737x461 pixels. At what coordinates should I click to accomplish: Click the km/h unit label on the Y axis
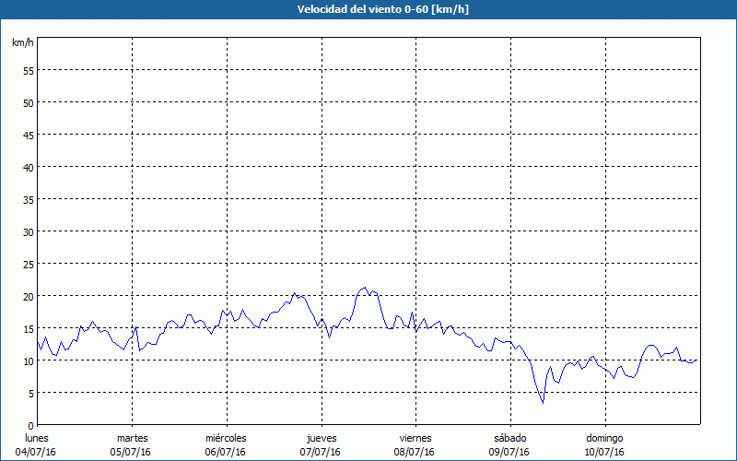22,43
